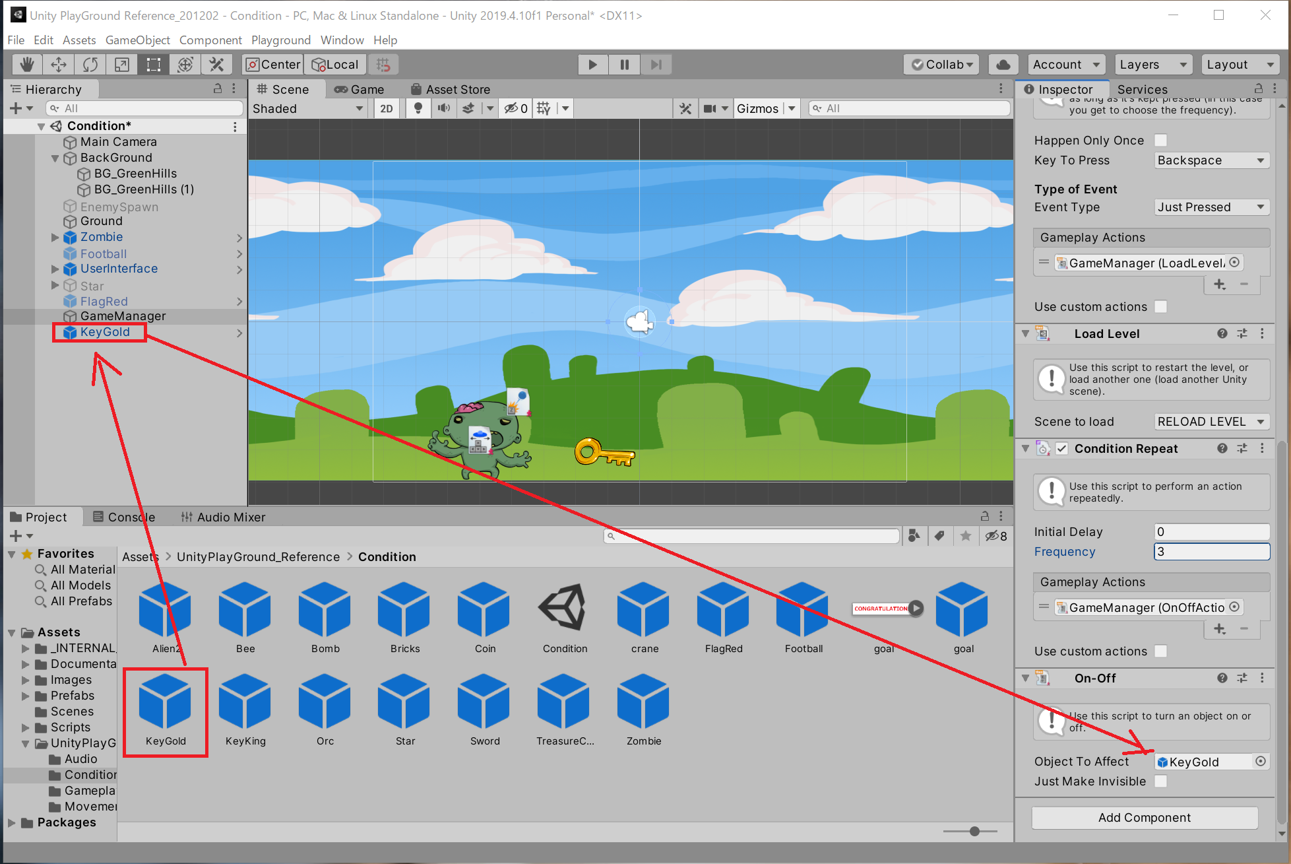Switch to the Console tab
The width and height of the screenshot is (1291, 864).
(x=124, y=517)
